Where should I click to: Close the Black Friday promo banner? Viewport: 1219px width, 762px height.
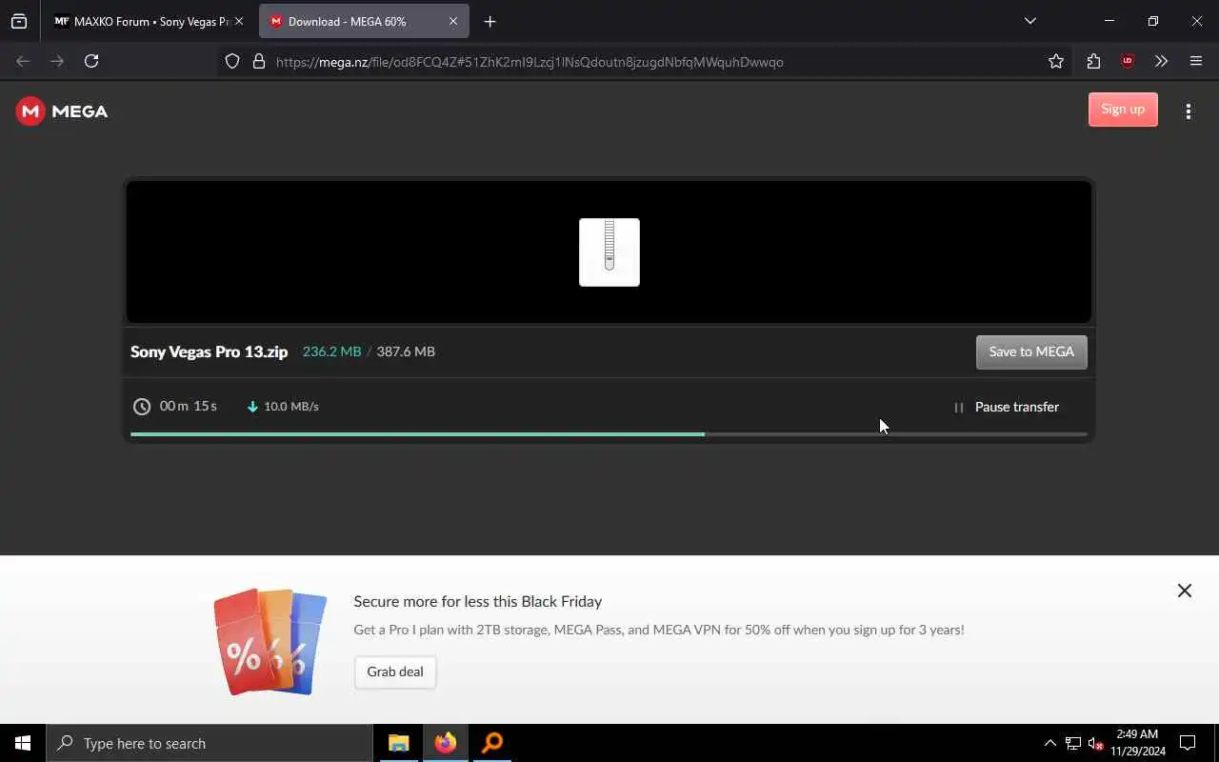1184,591
